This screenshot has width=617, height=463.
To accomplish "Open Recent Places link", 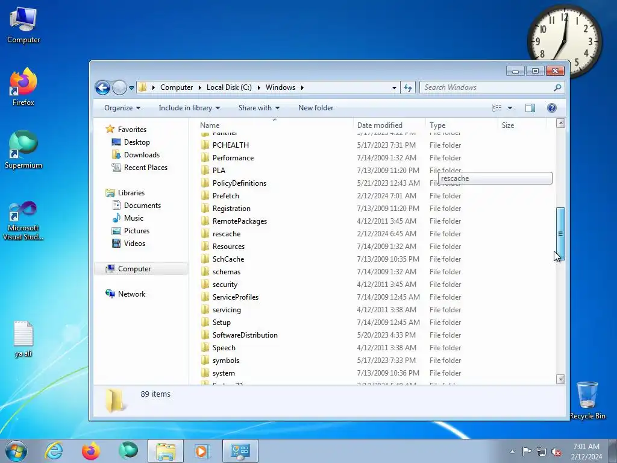I will pyautogui.click(x=146, y=168).
